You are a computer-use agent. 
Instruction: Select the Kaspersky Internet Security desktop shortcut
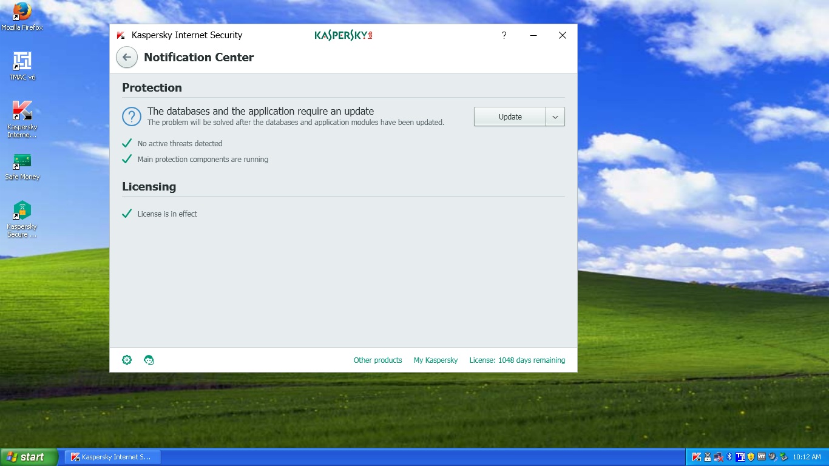click(x=22, y=120)
